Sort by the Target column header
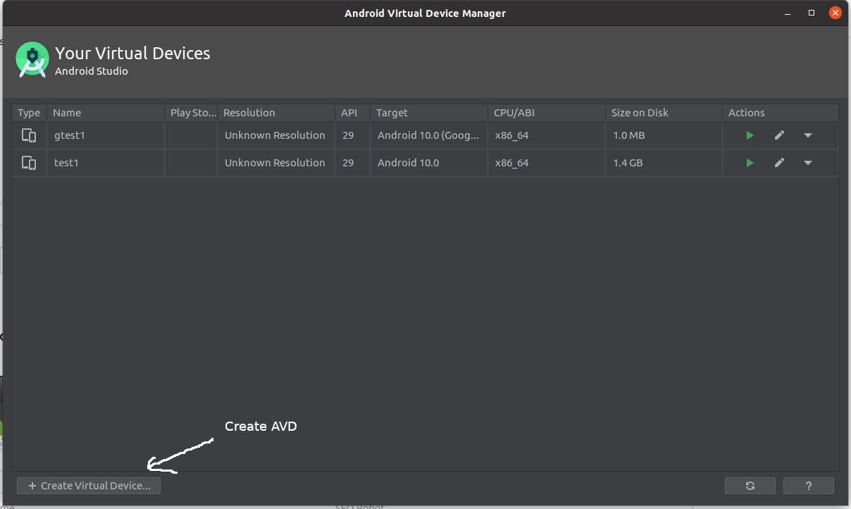The height and width of the screenshot is (509, 851). click(429, 113)
